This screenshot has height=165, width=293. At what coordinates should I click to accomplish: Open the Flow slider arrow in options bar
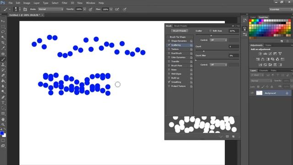[111, 9]
